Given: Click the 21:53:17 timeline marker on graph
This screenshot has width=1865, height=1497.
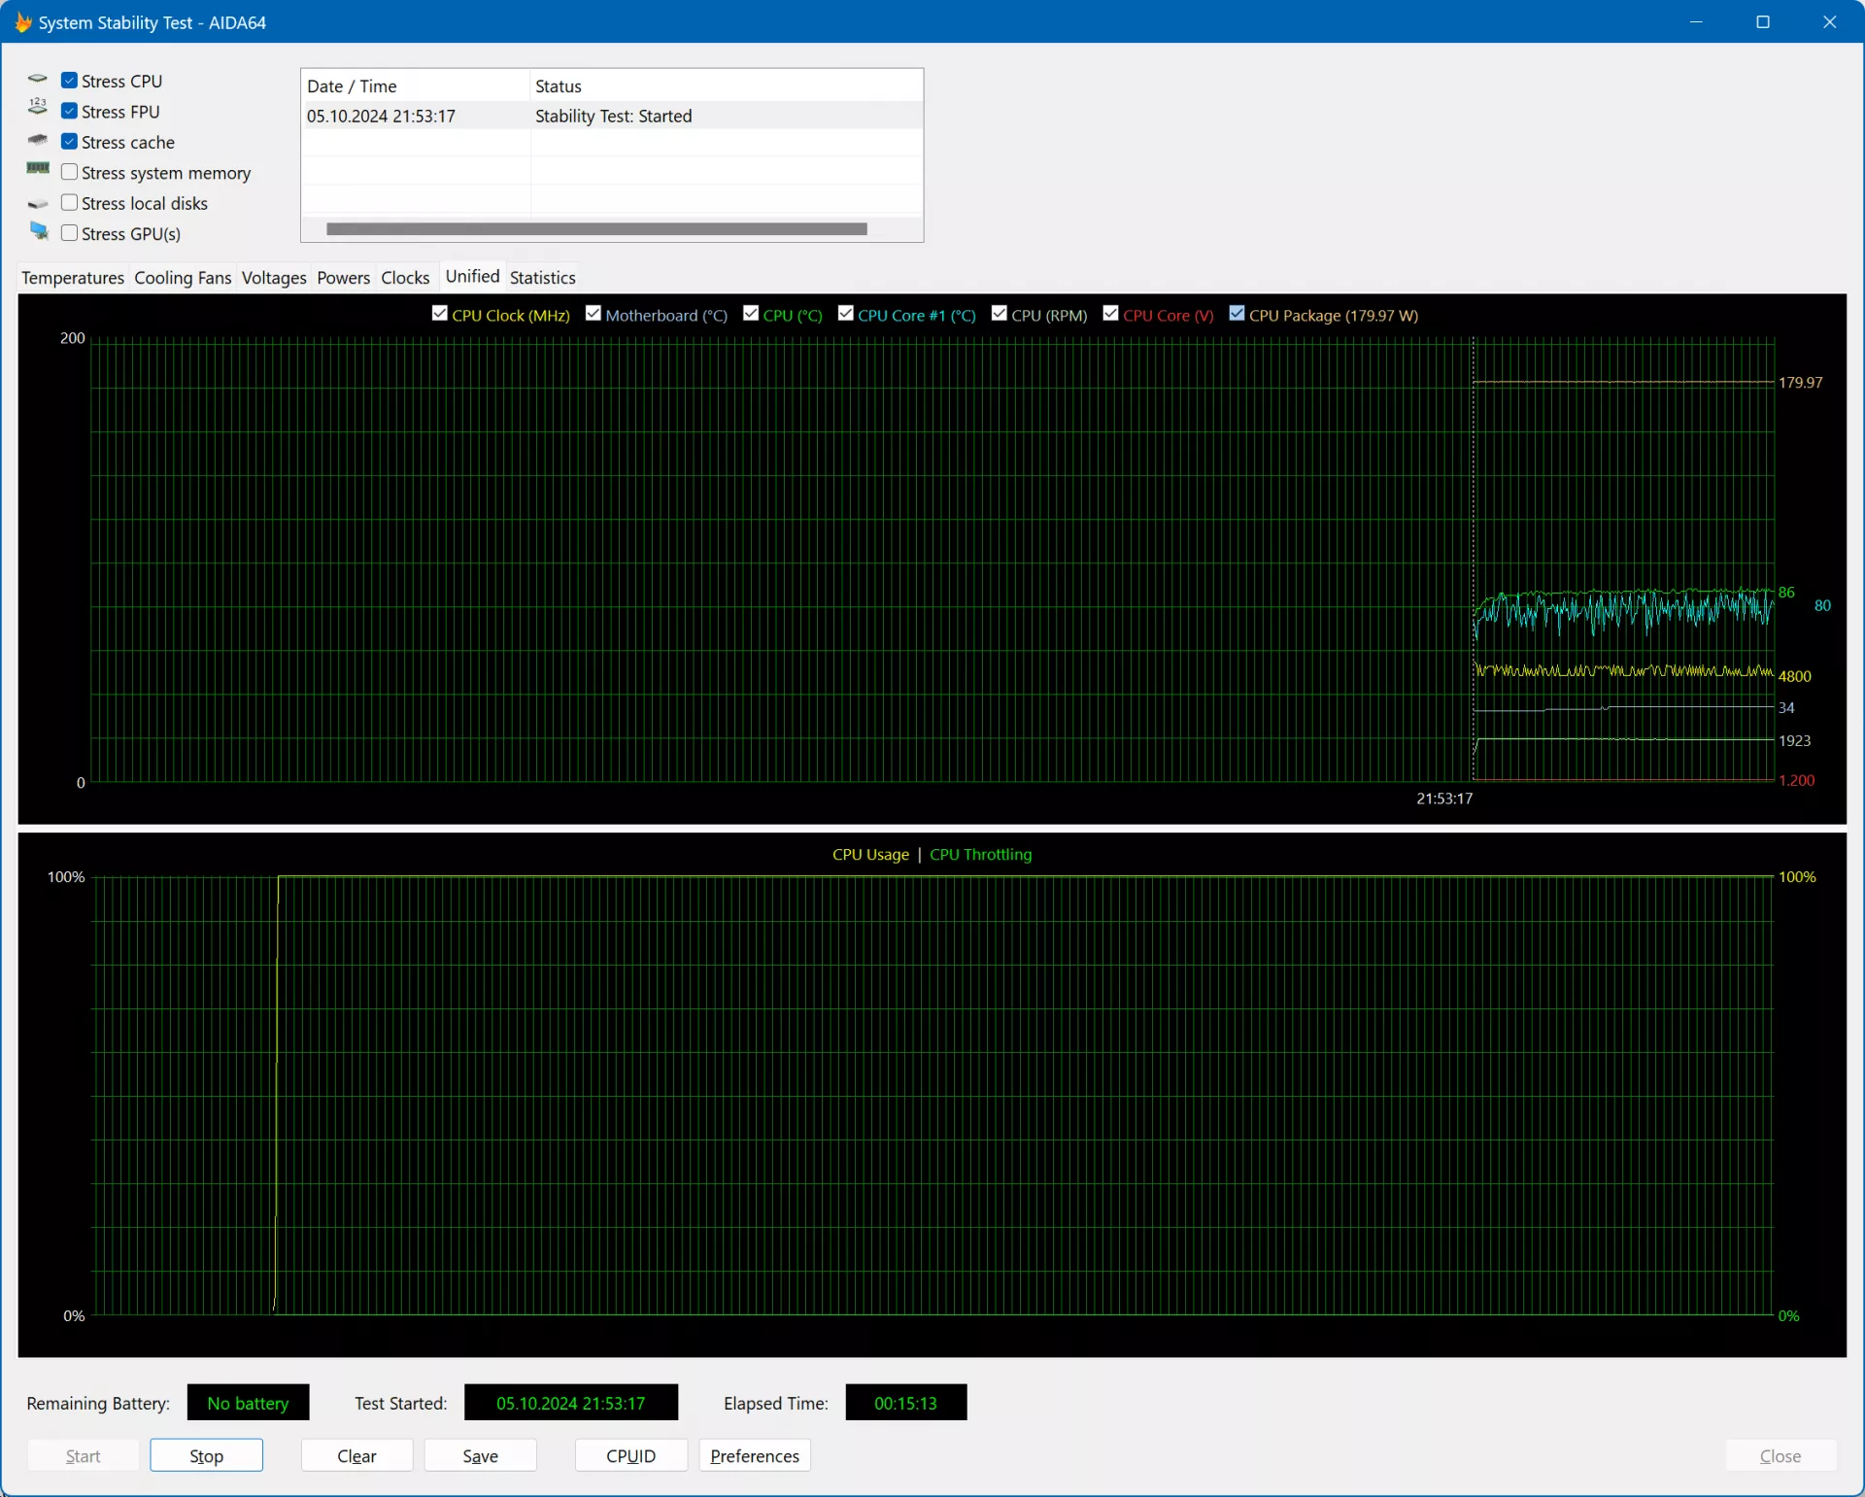Looking at the screenshot, I should (x=1443, y=798).
